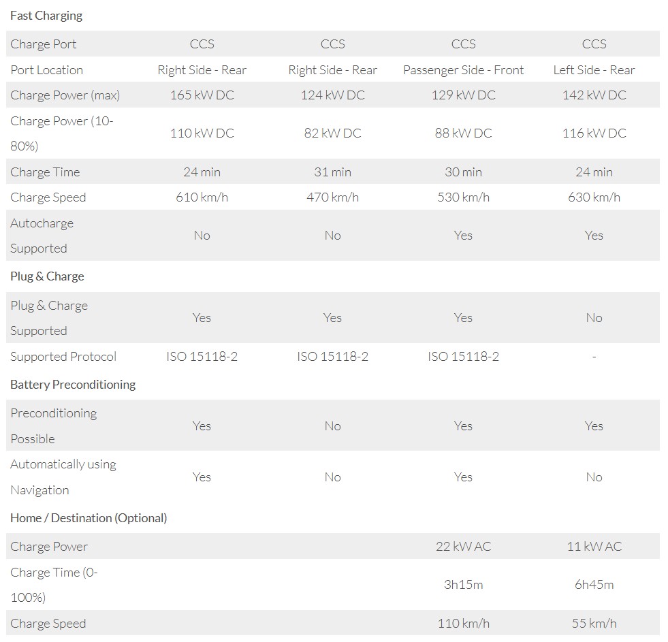Click the 630 km/h charge speed value
668x642 pixels.
594,197
